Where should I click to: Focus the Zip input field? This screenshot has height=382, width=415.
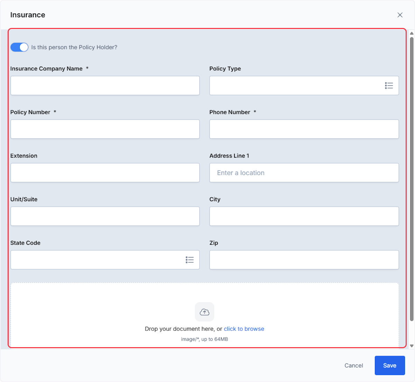[x=304, y=260]
